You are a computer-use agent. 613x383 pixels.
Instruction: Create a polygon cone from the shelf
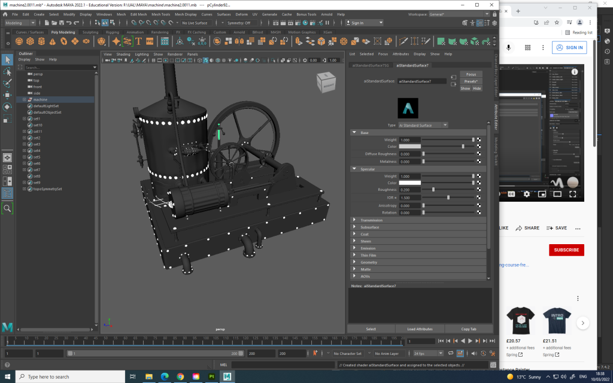(x=53, y=41)
